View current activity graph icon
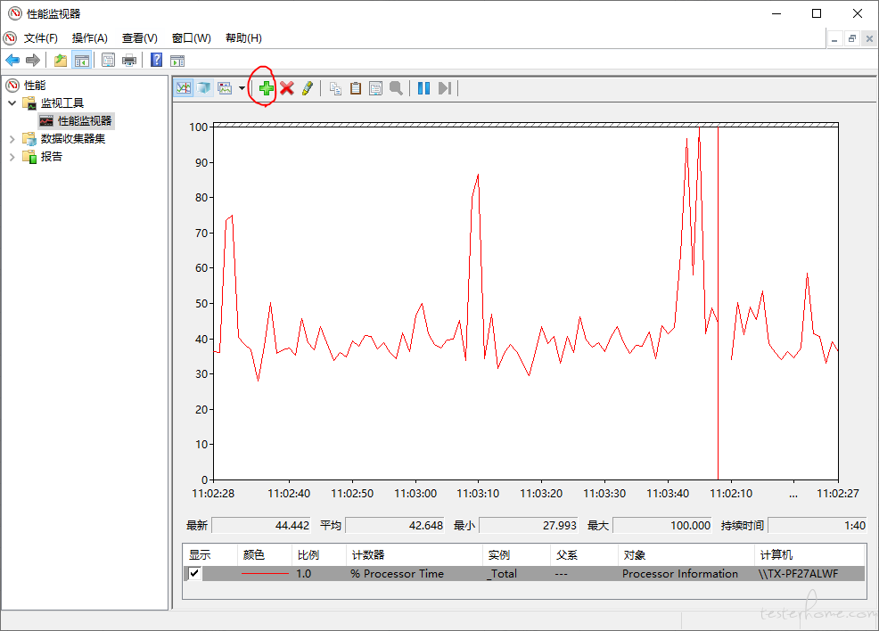This screenshot has height=631, width=879. (184, 88)
